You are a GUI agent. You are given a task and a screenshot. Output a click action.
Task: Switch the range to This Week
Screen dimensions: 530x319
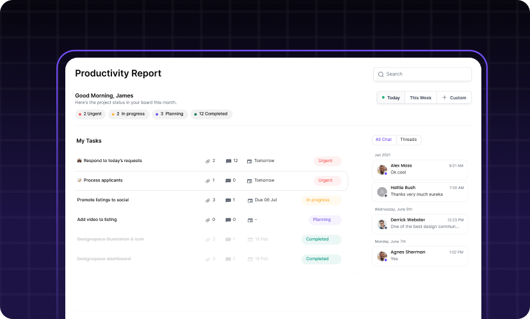tap(421, 98)
